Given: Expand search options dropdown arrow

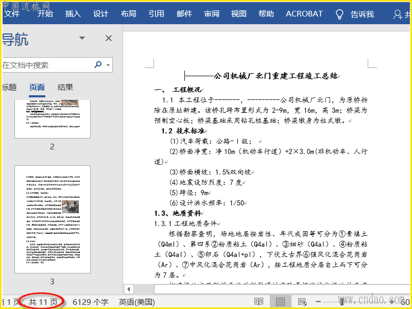Looking at the screenshot, I should [108, 65].
